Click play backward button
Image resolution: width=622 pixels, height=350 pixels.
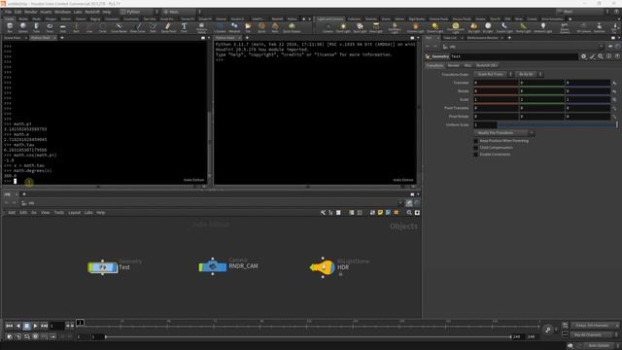coord(17,326)
